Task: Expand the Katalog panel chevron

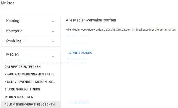Action: pos(53,21)
